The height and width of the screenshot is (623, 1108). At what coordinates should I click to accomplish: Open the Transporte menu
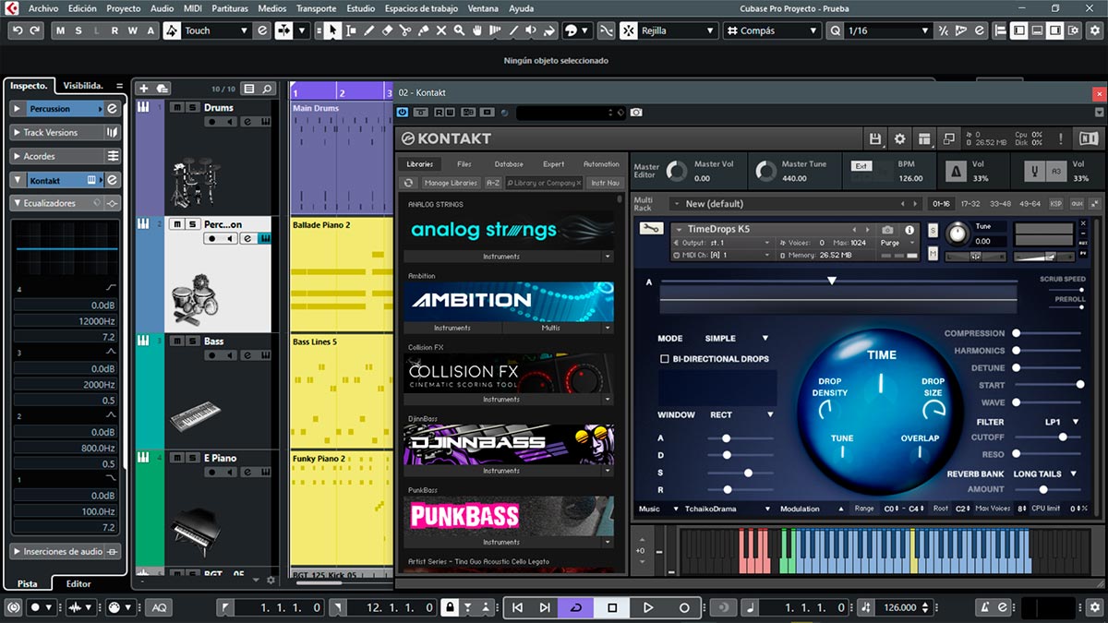(x=316, y=8)
